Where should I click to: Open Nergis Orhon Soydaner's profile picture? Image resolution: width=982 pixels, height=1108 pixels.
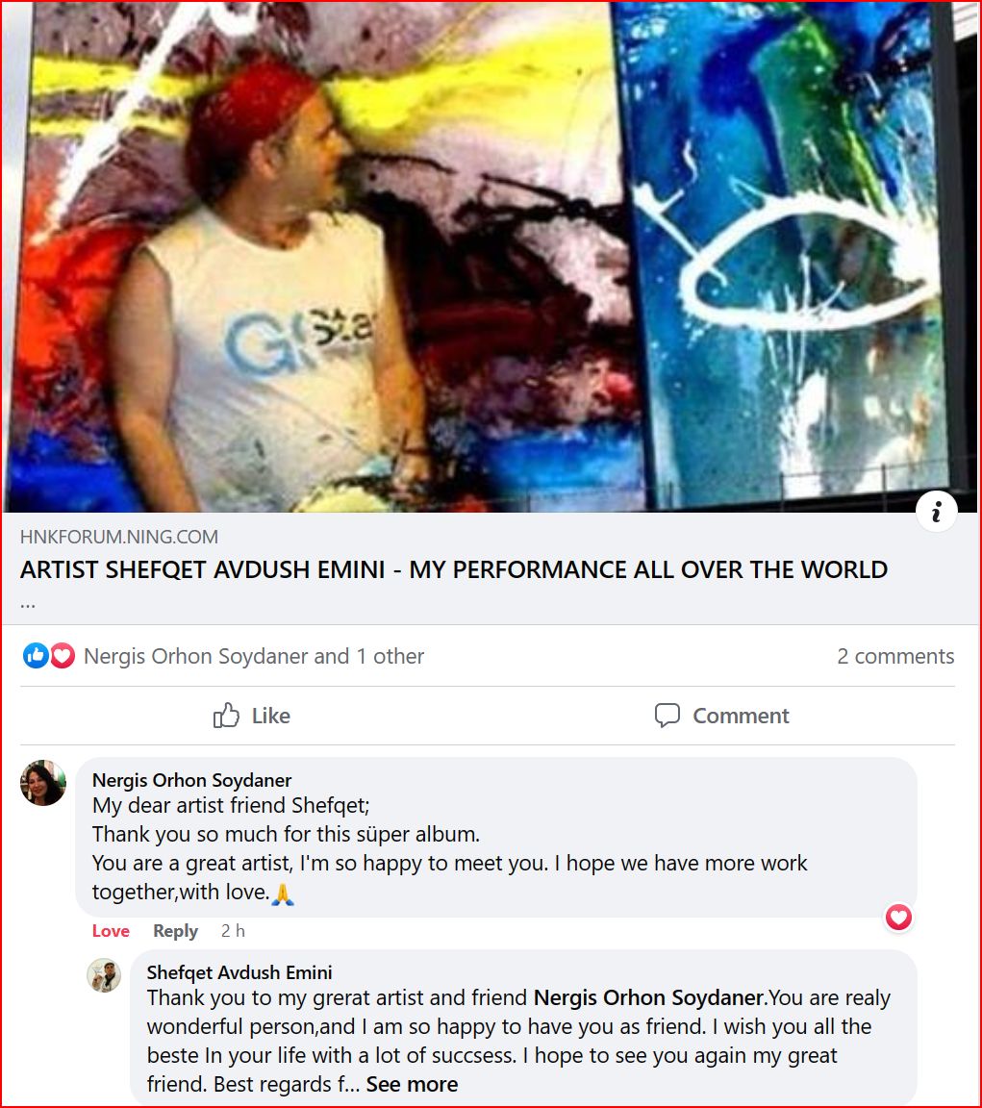coord(43,783)
